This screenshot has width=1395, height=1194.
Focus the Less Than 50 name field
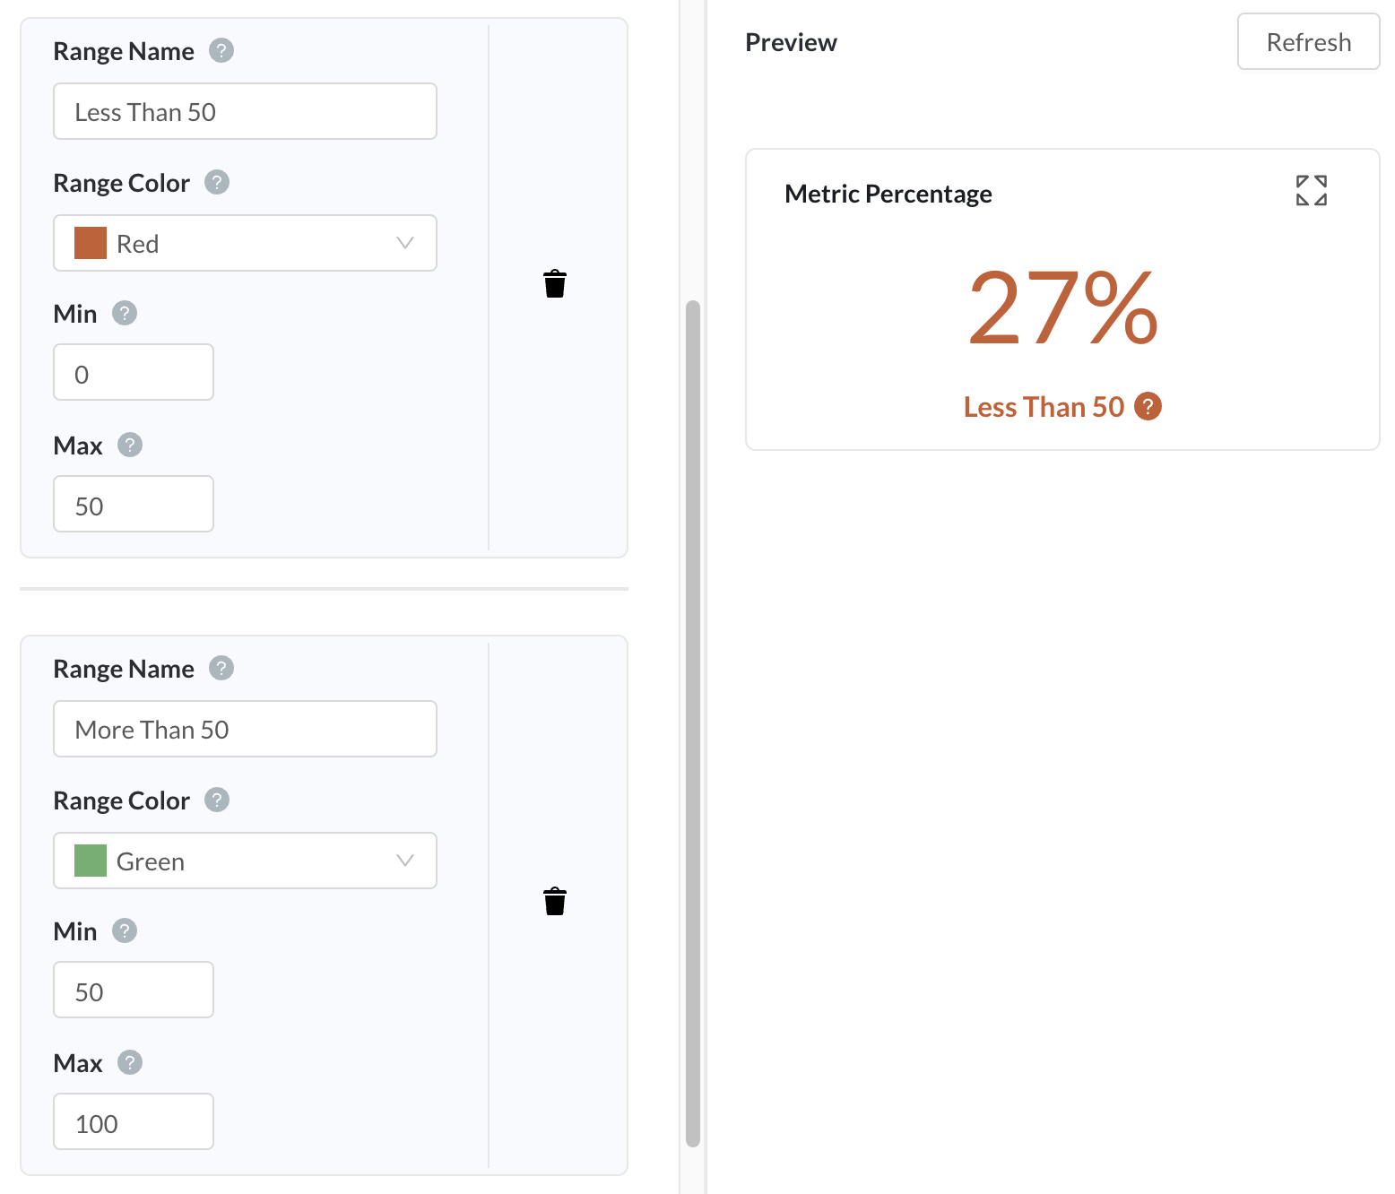pyautogui.click(x=245, y=111)
